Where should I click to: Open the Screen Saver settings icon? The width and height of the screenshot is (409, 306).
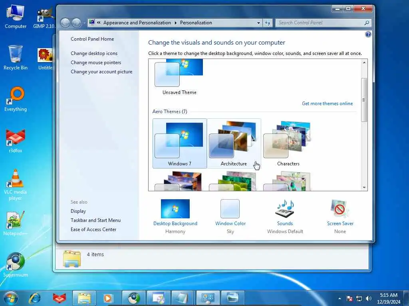click(340, 209)
